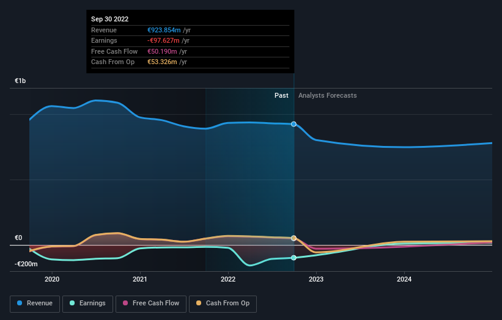Click the -€200m y-axis label

[x=26, y=264]
